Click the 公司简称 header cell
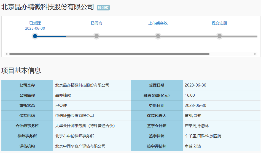 point(27,95)
